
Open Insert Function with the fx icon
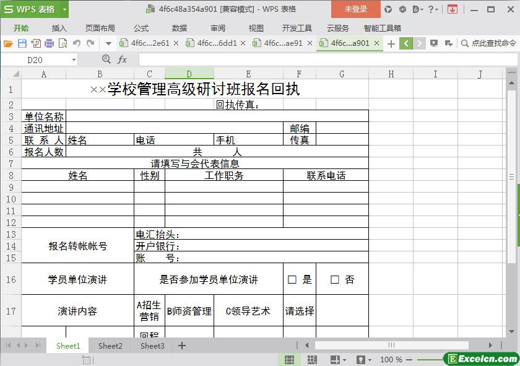pos(123,59)
